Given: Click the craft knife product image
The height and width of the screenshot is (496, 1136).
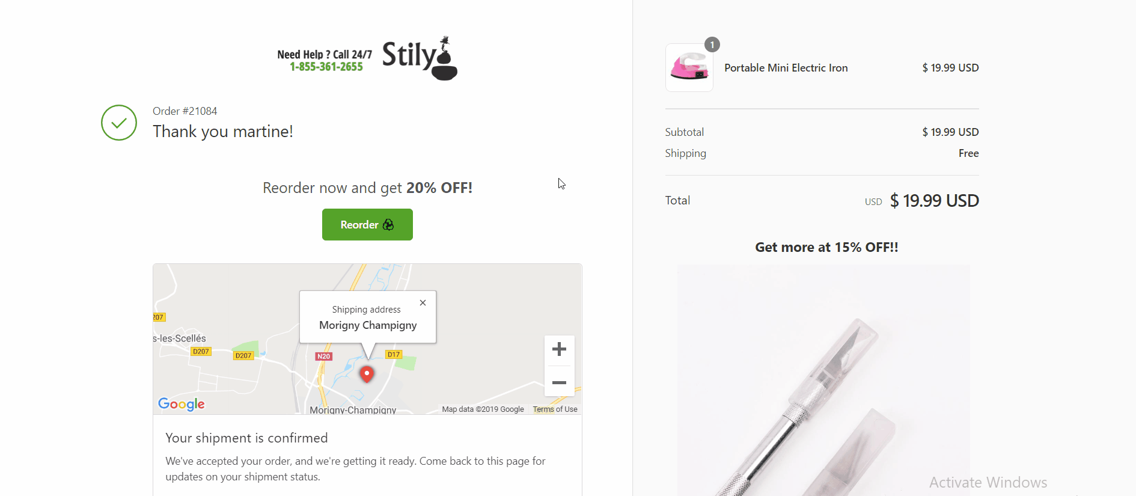Looking at the screenshot, I should tap(823, 380).
